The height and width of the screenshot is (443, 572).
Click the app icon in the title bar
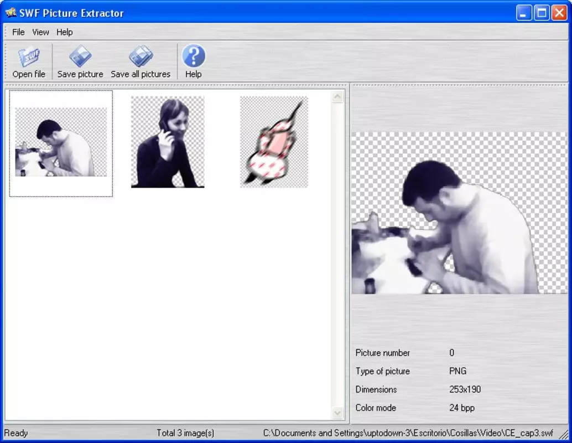[x=11, y=13]
